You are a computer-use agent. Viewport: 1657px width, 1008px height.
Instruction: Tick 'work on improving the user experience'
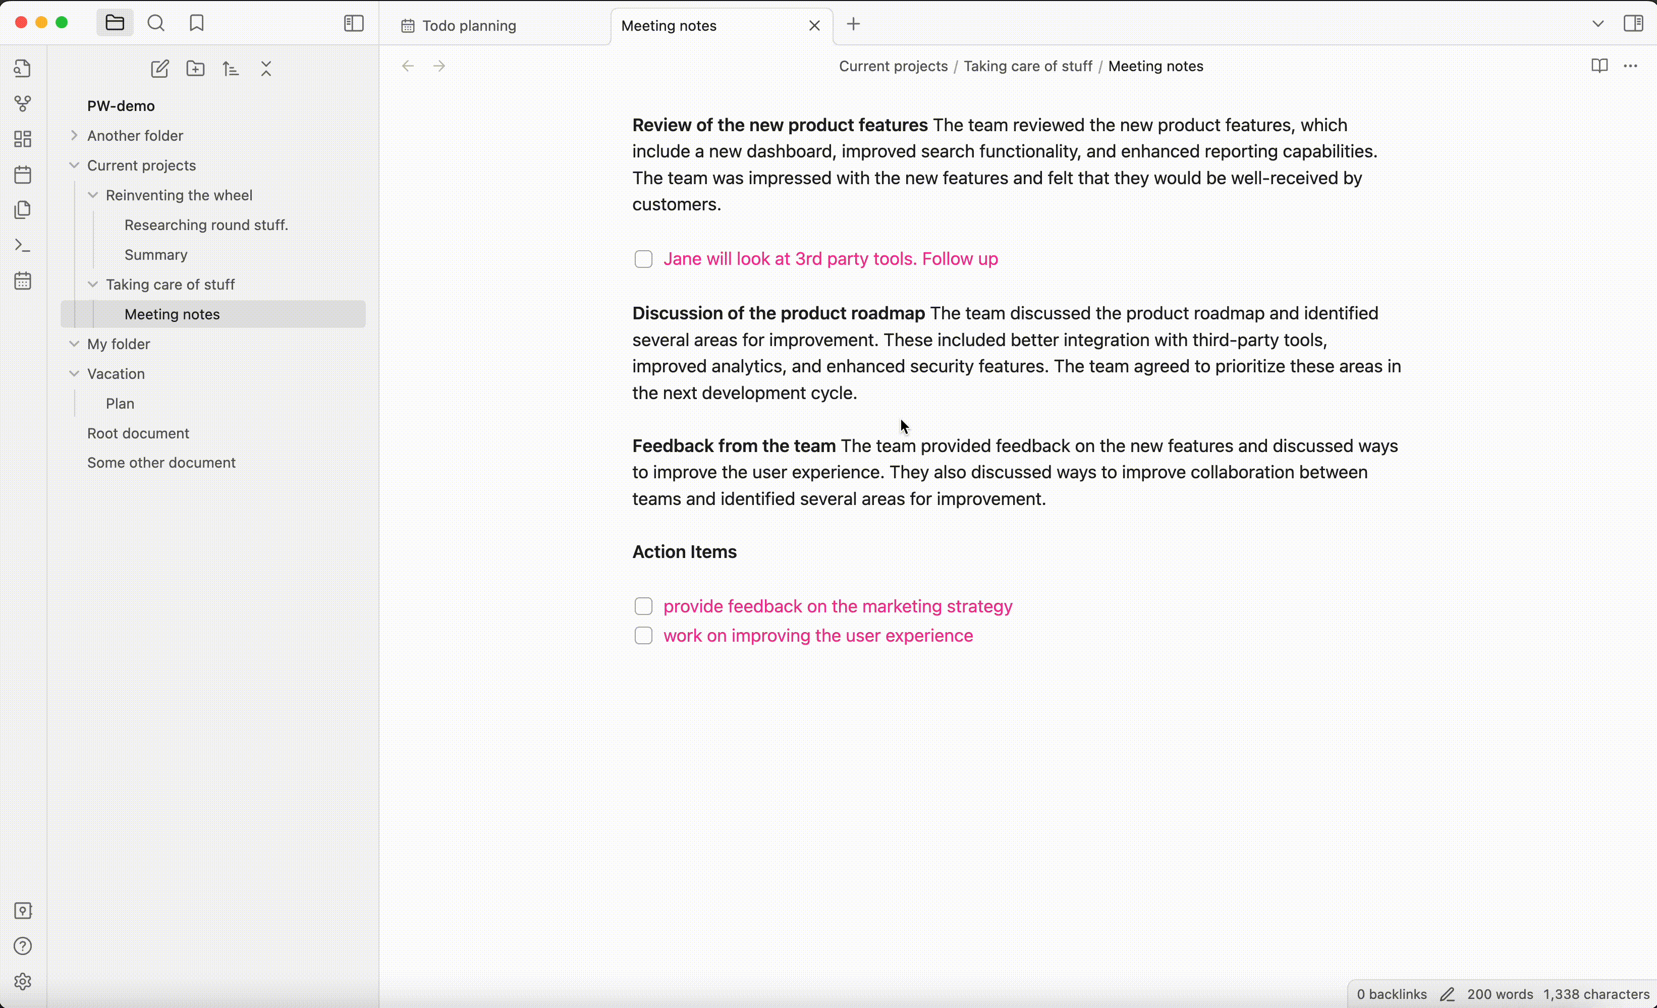(643, 636)
